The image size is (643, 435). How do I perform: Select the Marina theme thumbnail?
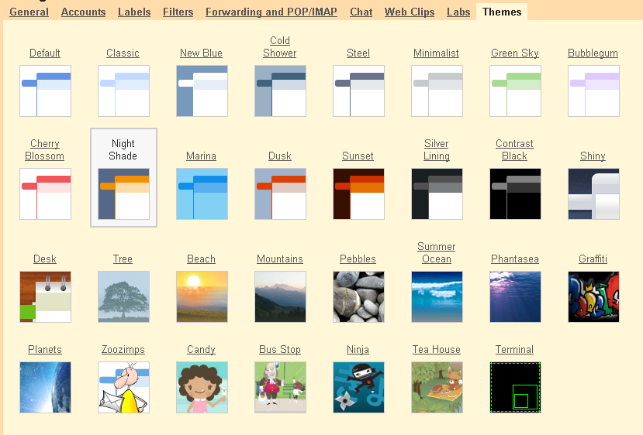202,194
